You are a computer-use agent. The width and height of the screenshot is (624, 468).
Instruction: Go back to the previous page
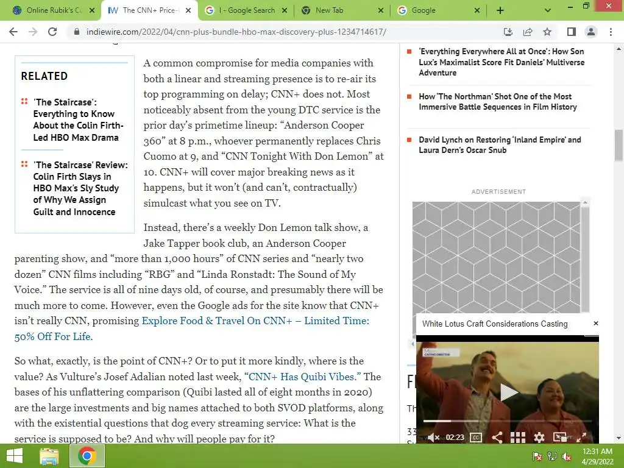pyautogui.click(x=13, y=32)
